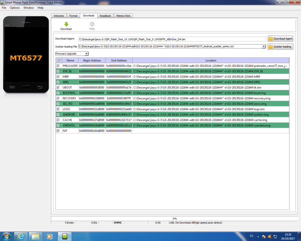Switch to the Welcome tab
The width and height of the screenshot is (301, 241).
tap(59, 16)
